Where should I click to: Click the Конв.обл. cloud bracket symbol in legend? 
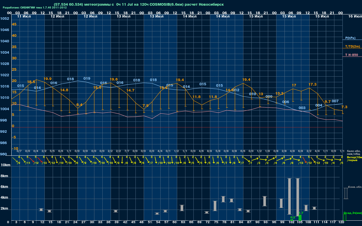pos(346,193)
